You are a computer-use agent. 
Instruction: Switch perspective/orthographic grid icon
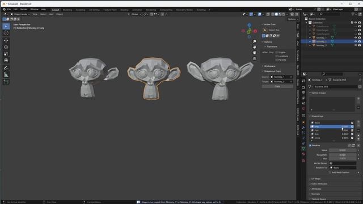(x=255, y=58)
